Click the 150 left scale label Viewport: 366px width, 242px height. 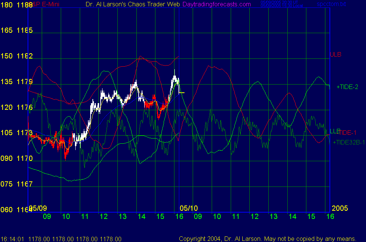click(x=7, y=56)
